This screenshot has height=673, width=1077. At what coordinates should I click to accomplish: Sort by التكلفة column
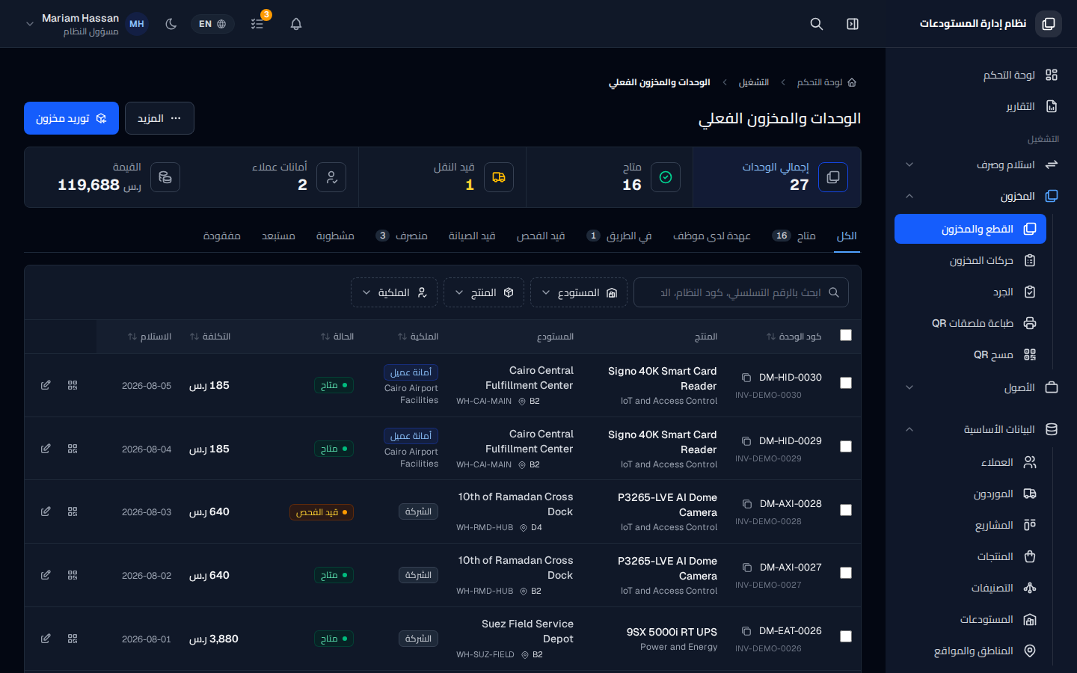[210, 336]
